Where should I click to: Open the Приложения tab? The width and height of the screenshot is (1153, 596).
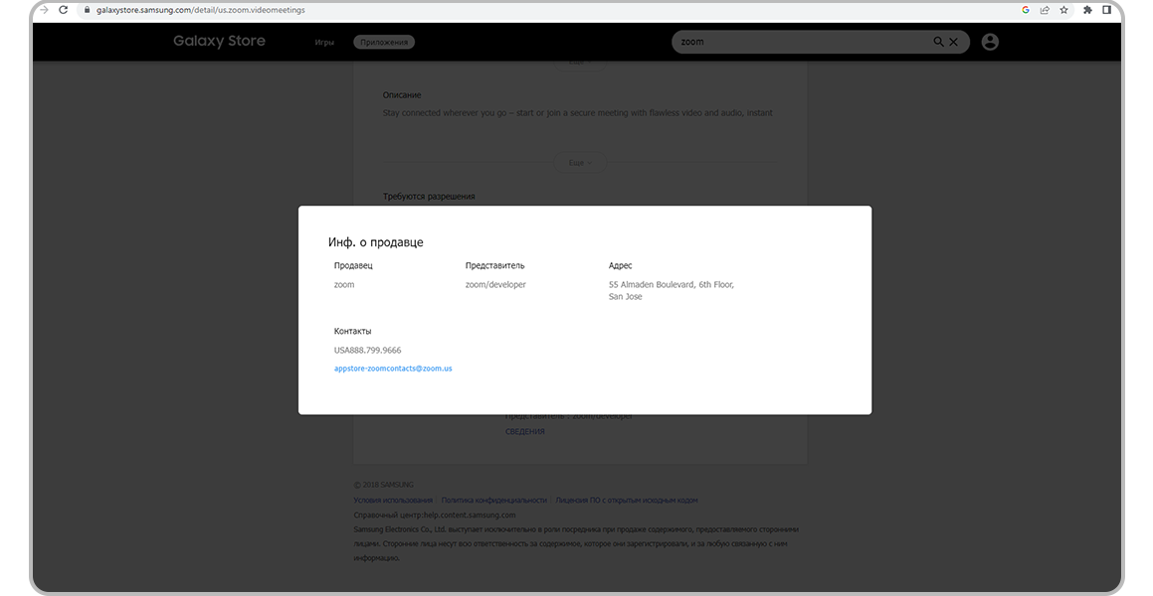[x=384, y=42]
